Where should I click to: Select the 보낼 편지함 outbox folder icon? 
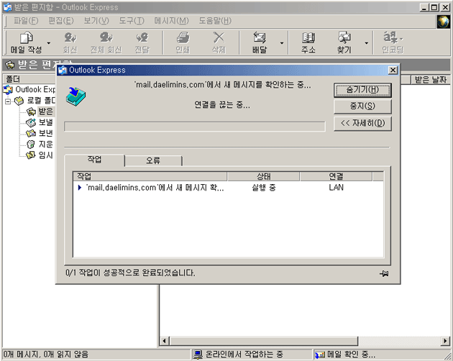[31, 122]
